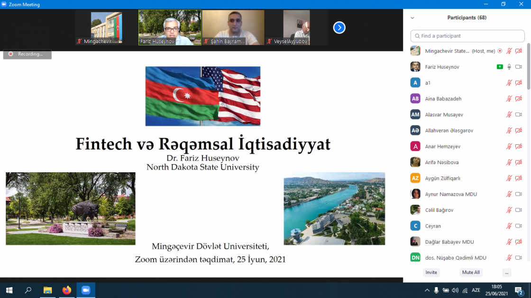Click microphone icon for Cəlil Bağırov

[x=509, y=210]
